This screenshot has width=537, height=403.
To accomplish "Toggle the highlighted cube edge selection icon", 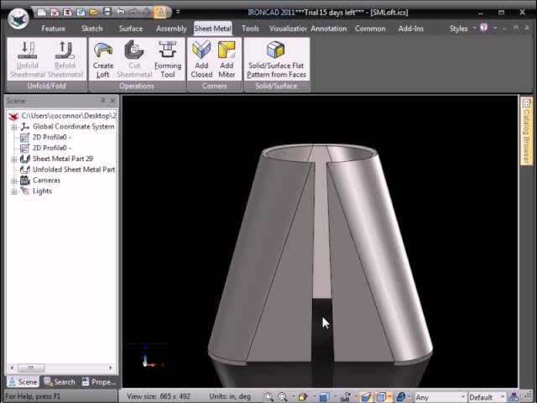I will pos(381,397).
